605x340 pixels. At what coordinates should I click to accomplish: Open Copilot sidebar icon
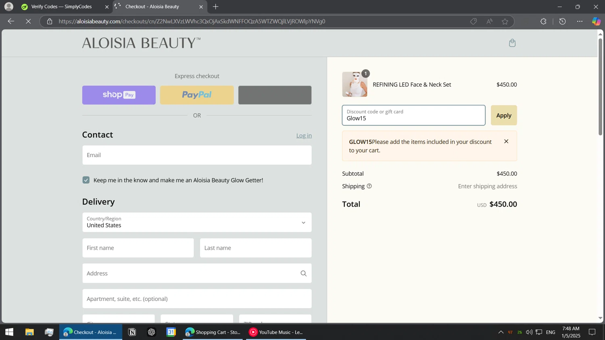pos(597,21)
